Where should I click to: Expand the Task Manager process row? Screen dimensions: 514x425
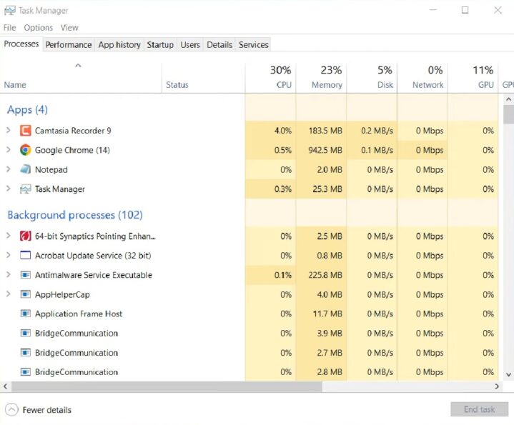click(x=9, y=189)
